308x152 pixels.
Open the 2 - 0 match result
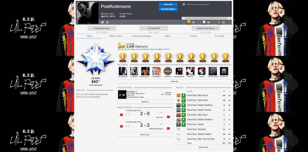coord(145,114)
